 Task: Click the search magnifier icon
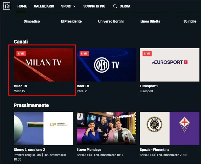coord(115,6)
